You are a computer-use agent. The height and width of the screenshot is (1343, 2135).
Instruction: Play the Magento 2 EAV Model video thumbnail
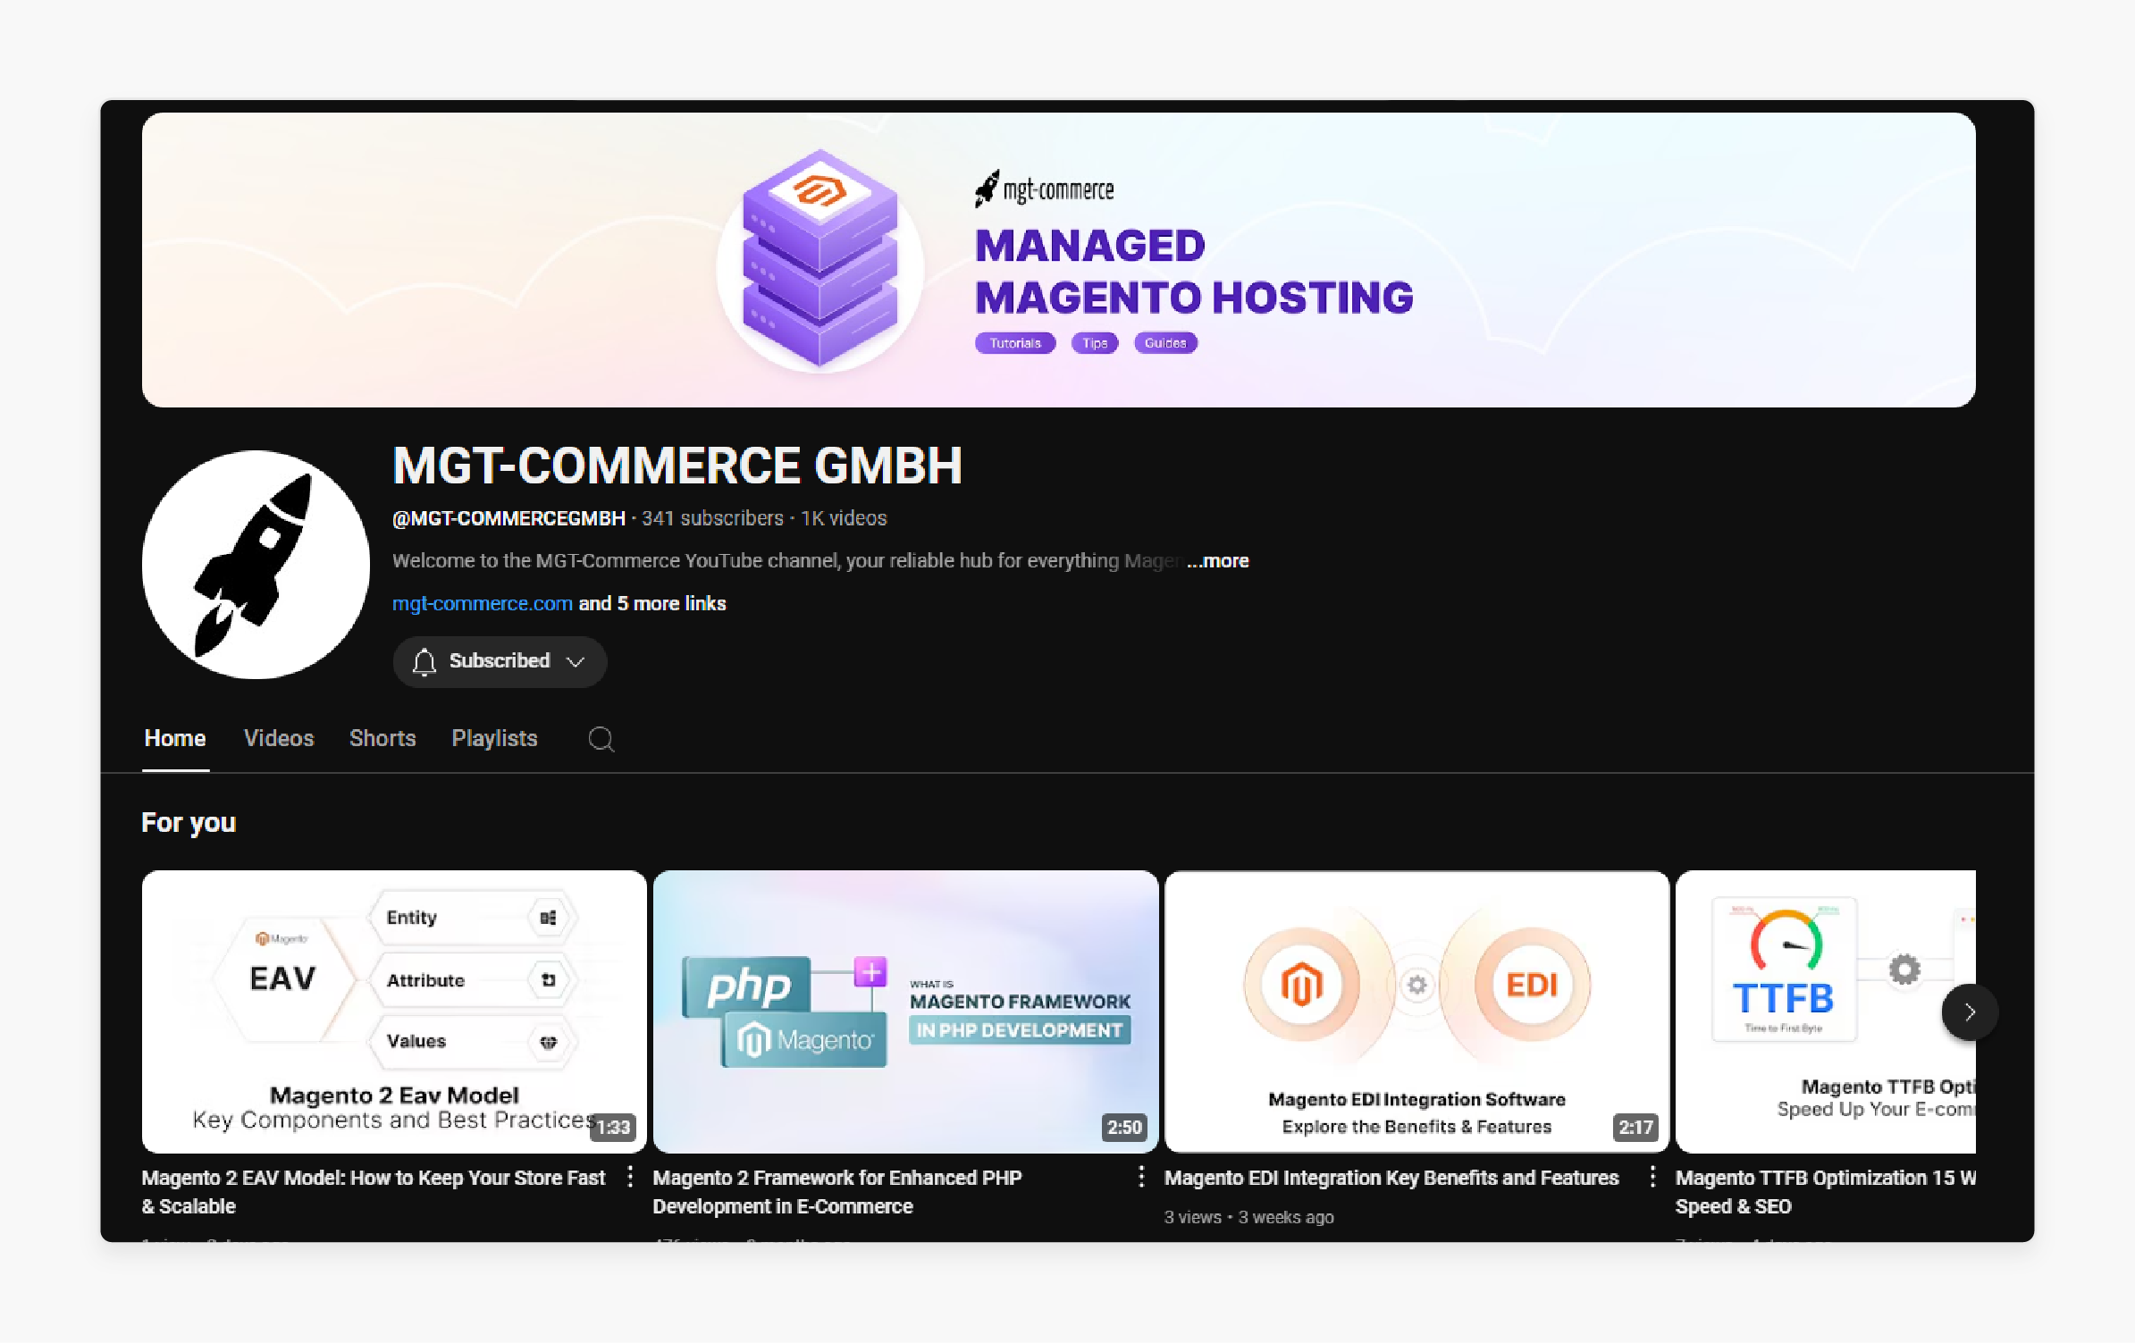point(393,1011)
